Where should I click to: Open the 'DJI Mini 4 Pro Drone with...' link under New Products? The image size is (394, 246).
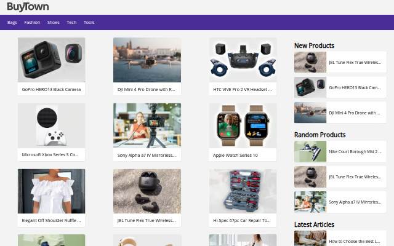coord(355,113)
